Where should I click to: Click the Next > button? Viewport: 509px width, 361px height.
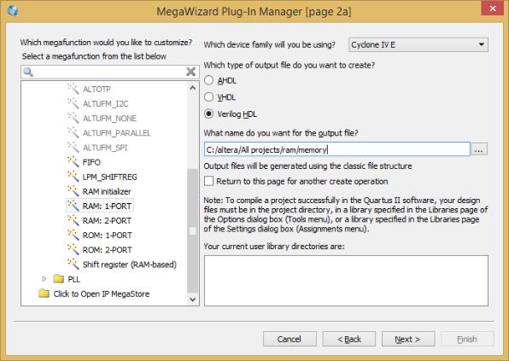pos(408,339)
